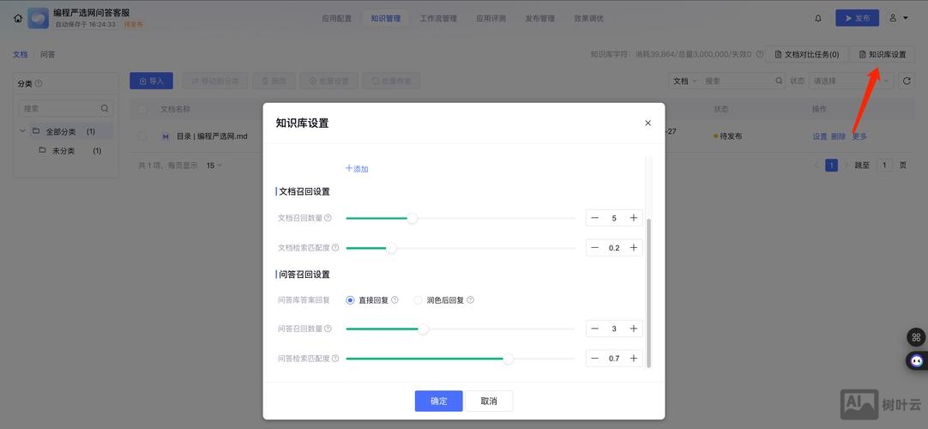Click the refresh list icon
Viewport: 928px width, 429px height.
click(x=906, y=81)
